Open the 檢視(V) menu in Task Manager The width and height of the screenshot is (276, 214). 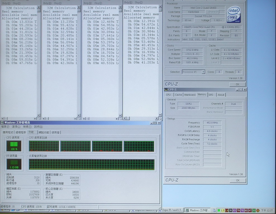coord(27,127)
